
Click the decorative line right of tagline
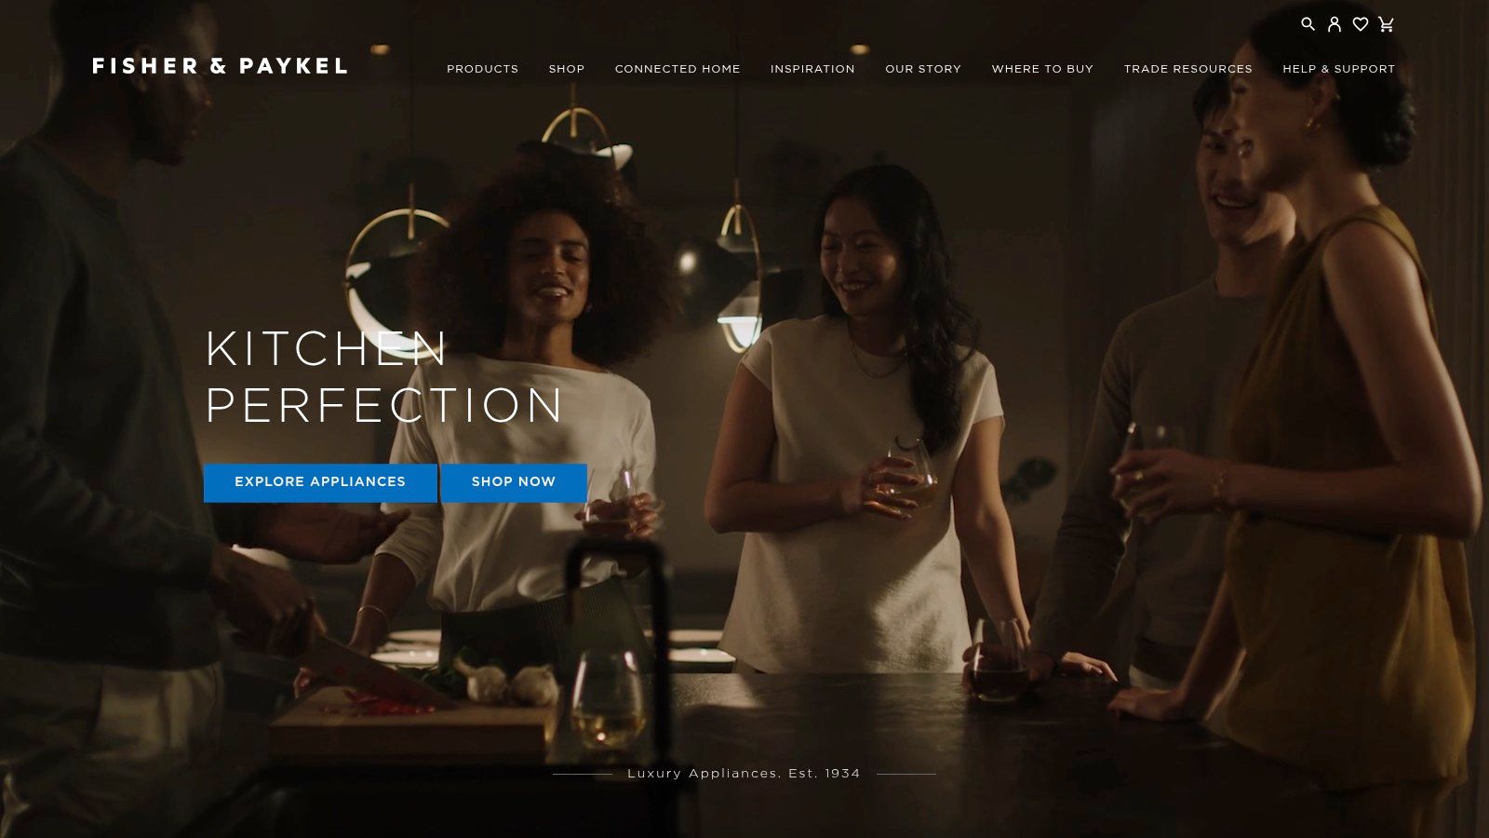(x=906, y=774)
